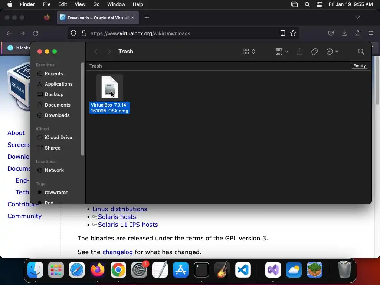Open the Window menu
Screen dimensions: 380x285
pos(116,4)
